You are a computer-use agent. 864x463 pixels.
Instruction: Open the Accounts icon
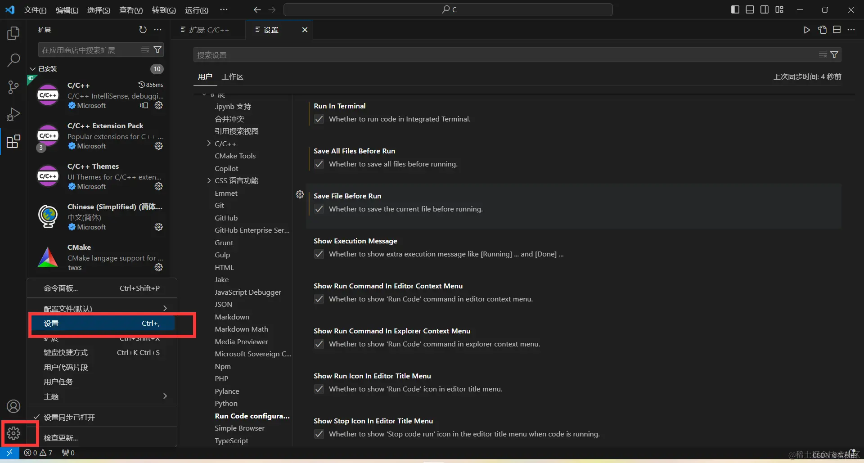(x=13, y=406)
